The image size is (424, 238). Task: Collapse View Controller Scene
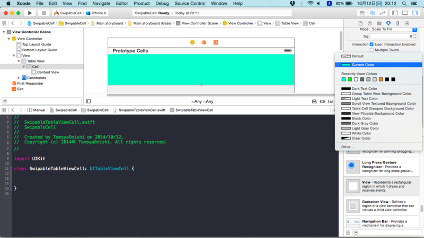pos(4,32)
